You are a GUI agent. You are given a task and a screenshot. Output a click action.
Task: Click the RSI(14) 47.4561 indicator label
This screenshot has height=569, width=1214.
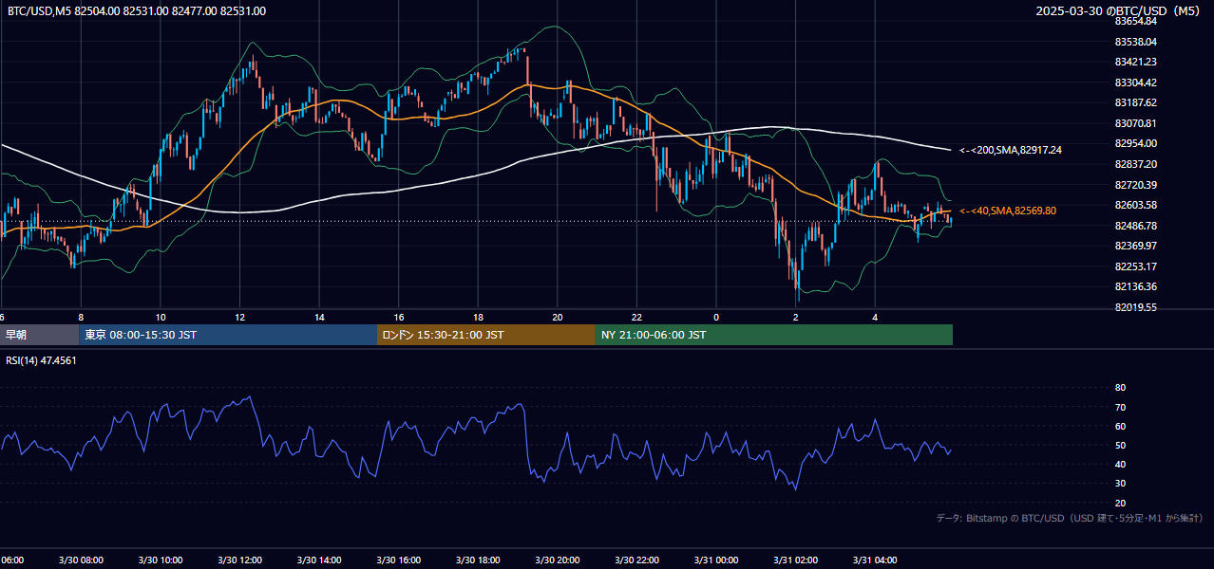(42, 360)
